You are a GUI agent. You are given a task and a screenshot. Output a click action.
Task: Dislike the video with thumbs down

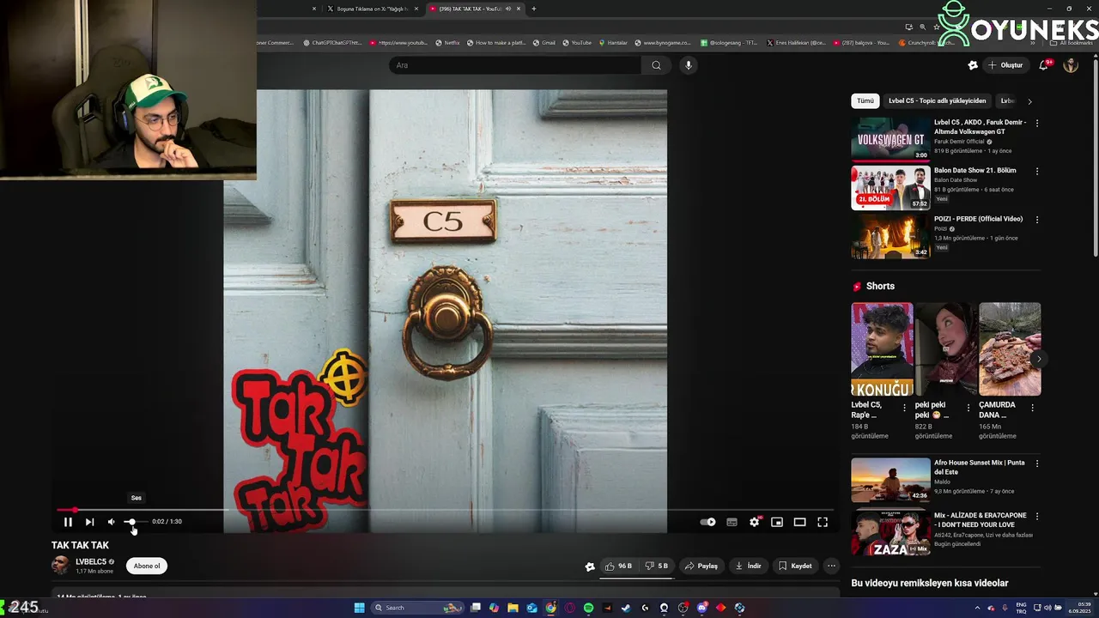click(657, 566)
